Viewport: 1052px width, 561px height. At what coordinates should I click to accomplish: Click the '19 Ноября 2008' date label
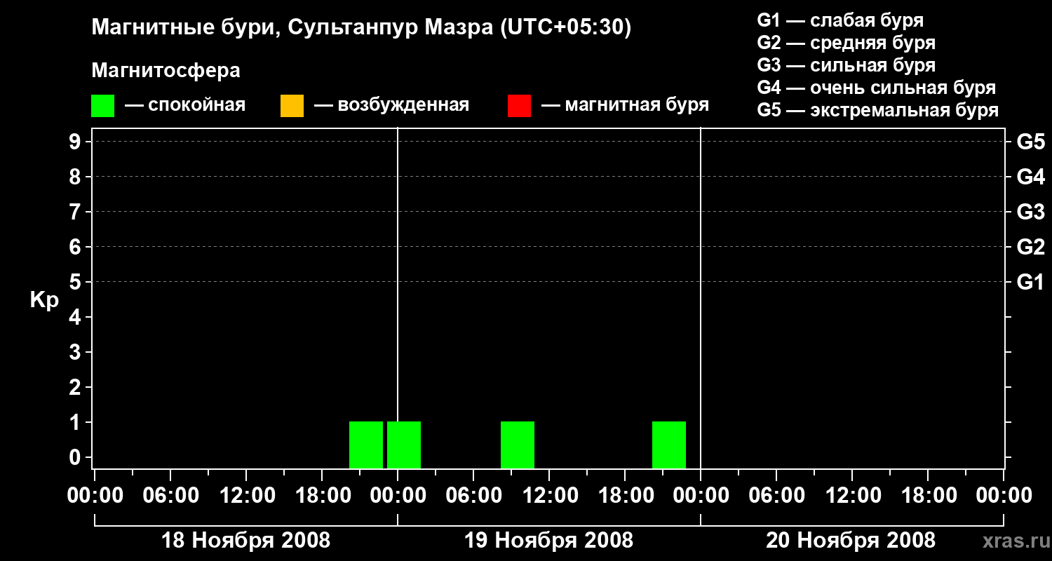click(548, 541)
